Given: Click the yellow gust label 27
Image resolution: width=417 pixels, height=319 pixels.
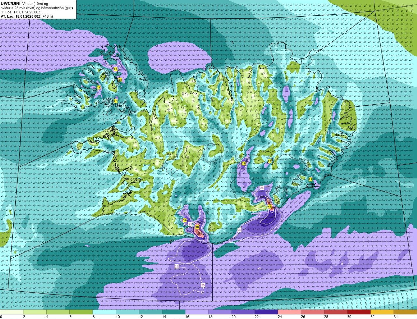Looking at the screenshot, I should click(116, 69).
